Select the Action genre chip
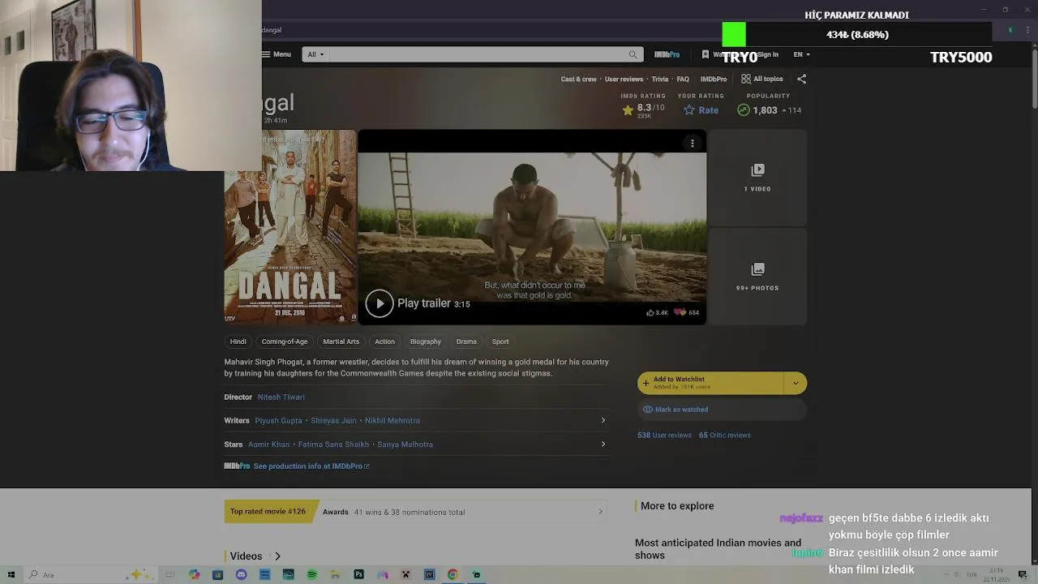 [x=384, y=341]
